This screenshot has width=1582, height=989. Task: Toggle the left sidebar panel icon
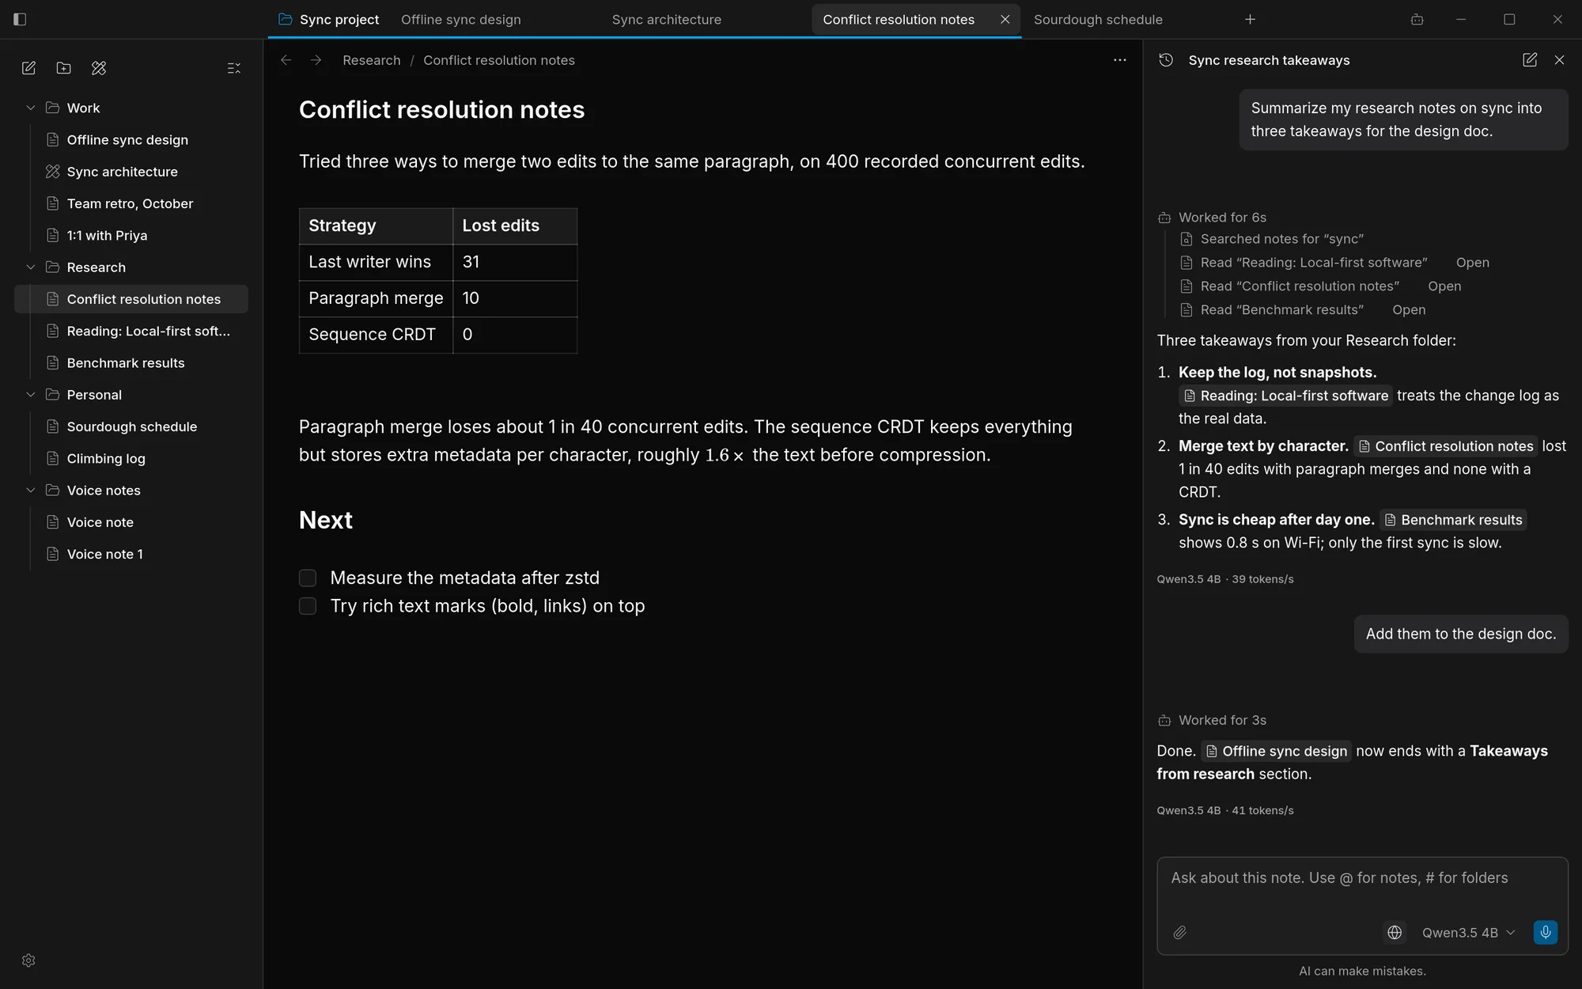[x=20, y=19]
